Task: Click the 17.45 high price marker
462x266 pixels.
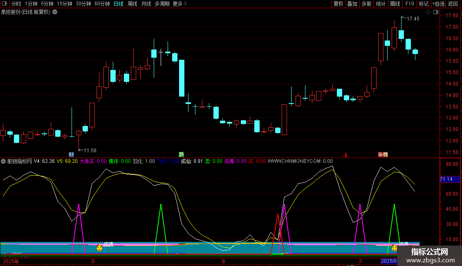Action: tap(413, 19)
